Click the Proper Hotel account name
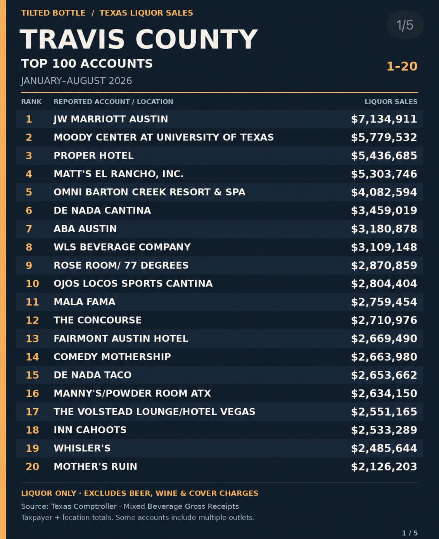 (93, 155)
